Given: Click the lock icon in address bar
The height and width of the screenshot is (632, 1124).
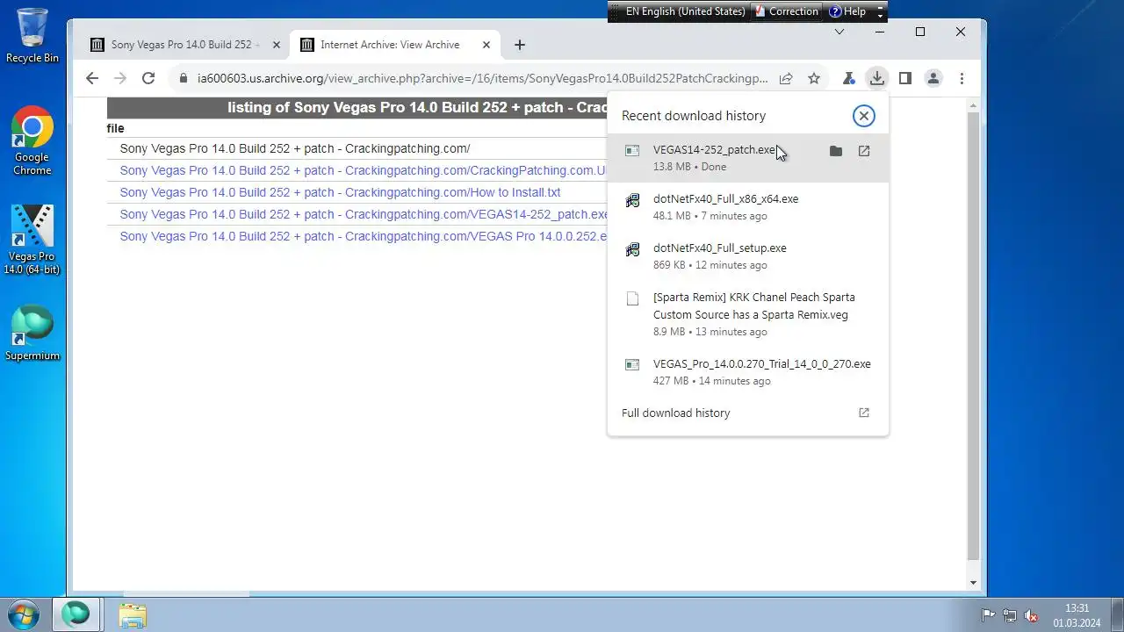Looking at the screenshot, I should coord(184,78).
